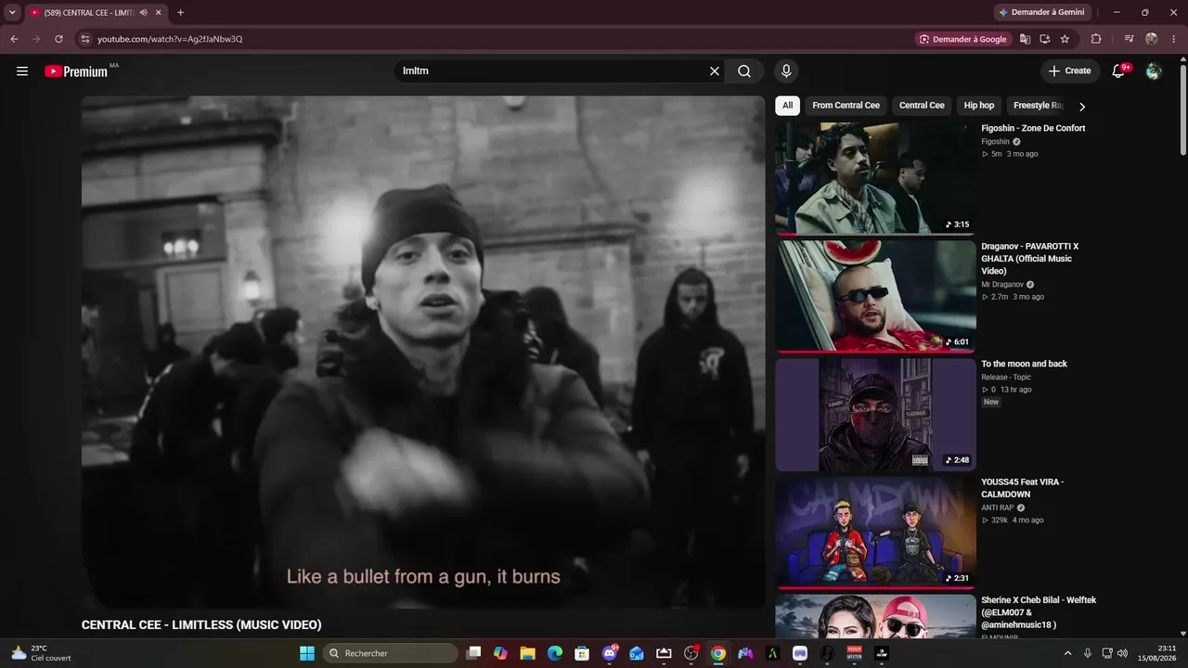1188x668 pixels.
Task: Open Figoshin - Zone De Confort video title
Action: click(1033, 128)
